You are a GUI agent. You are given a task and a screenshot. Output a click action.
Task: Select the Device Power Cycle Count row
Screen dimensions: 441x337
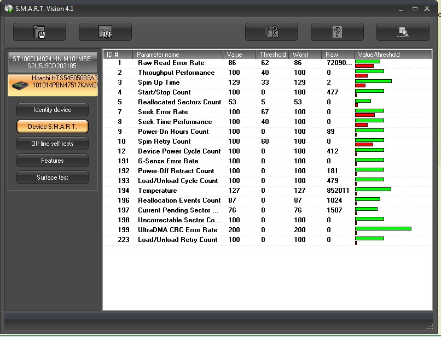click(x=268, y=151)
